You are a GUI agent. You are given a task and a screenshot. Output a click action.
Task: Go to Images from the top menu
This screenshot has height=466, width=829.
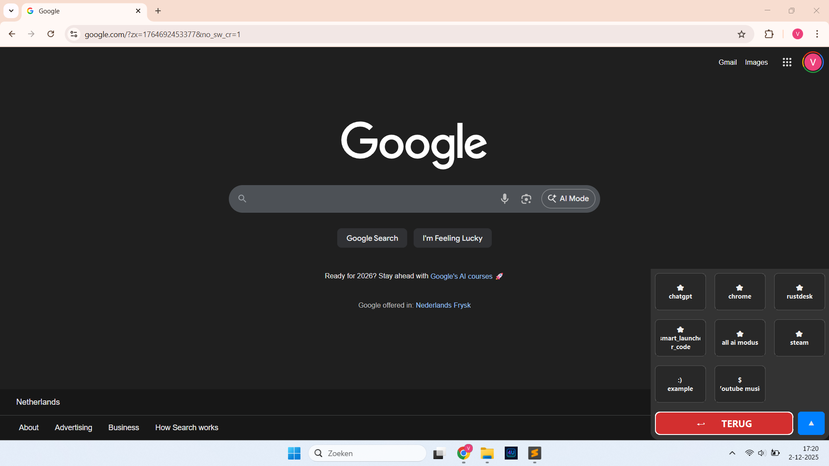pyautogui.click(x=756, y=62)
